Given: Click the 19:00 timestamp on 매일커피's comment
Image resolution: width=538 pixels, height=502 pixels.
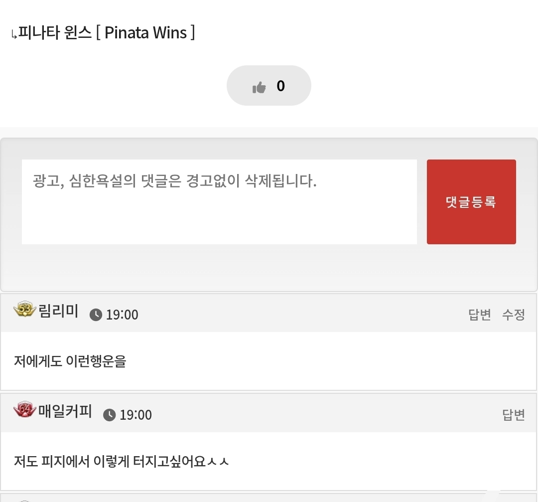Looking at the screenshot, I should [135, 415].
